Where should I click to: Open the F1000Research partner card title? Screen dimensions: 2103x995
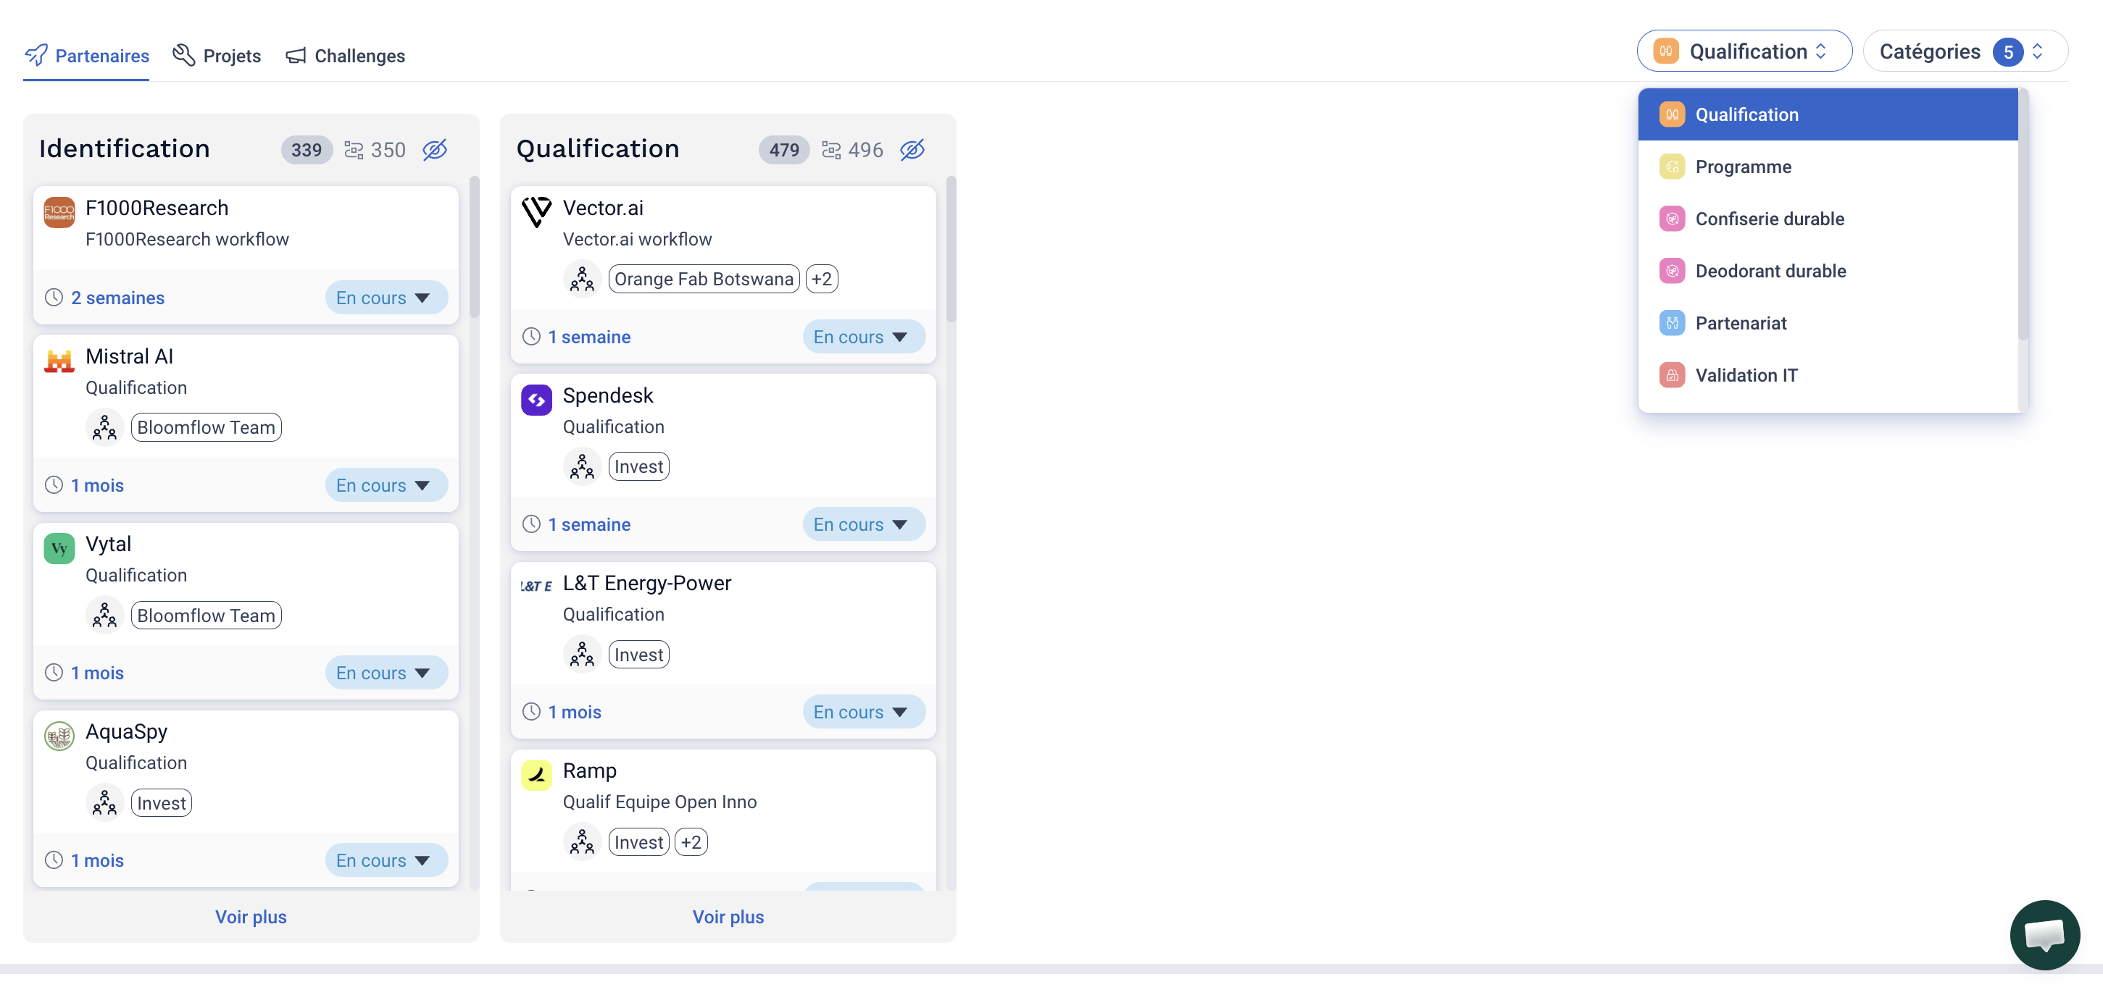point(157,208)
